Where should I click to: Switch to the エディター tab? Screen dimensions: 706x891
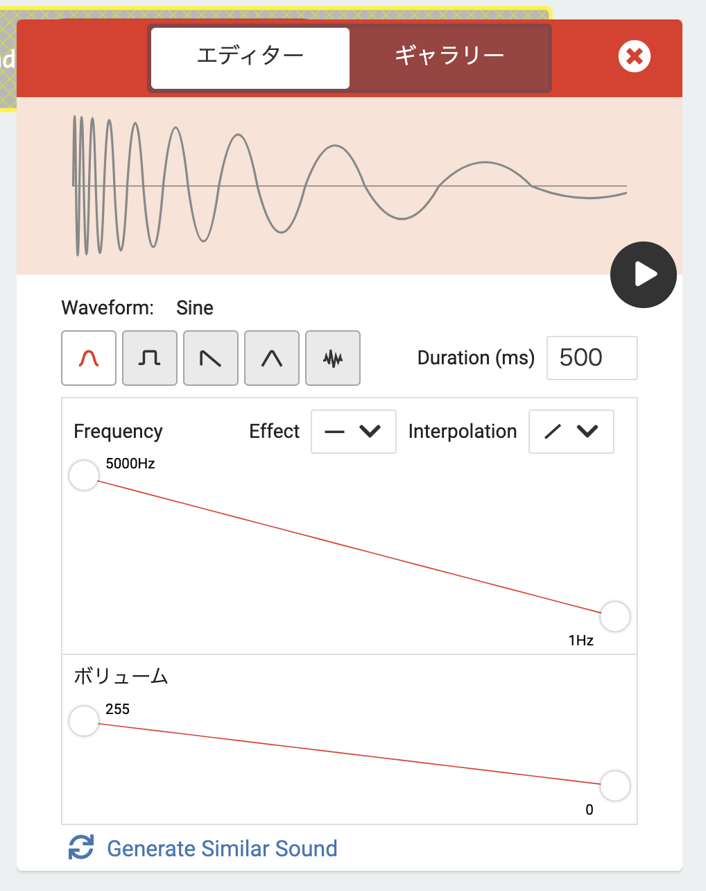[x=250, y=58]
